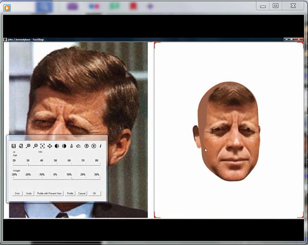Click the Undo button

coord(29,194)
